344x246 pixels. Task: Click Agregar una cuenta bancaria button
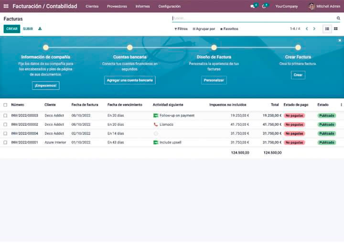(x=130, y=80)
